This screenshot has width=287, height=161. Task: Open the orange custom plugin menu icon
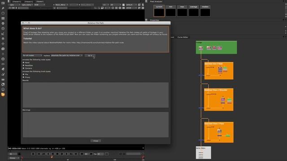(x=3, y=94)
